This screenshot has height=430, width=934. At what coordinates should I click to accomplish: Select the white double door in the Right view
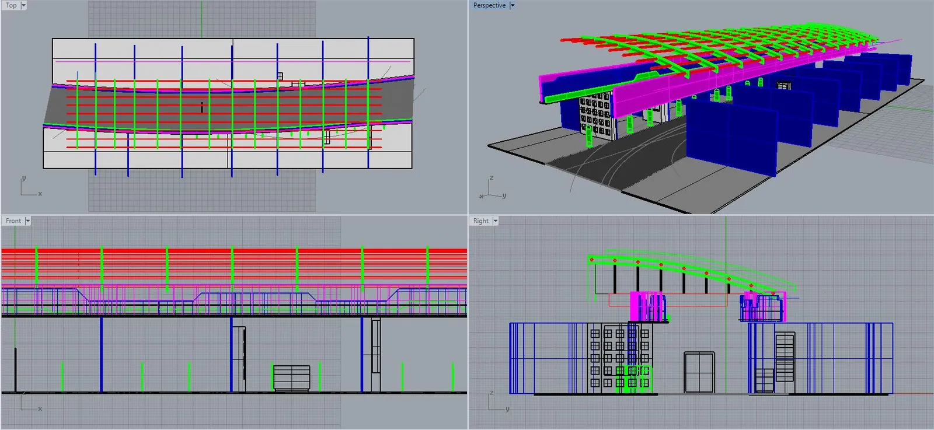pyautogui.click(x=699, y=373)
